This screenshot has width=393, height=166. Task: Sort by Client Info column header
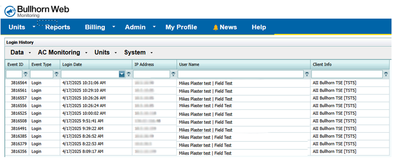350,64
